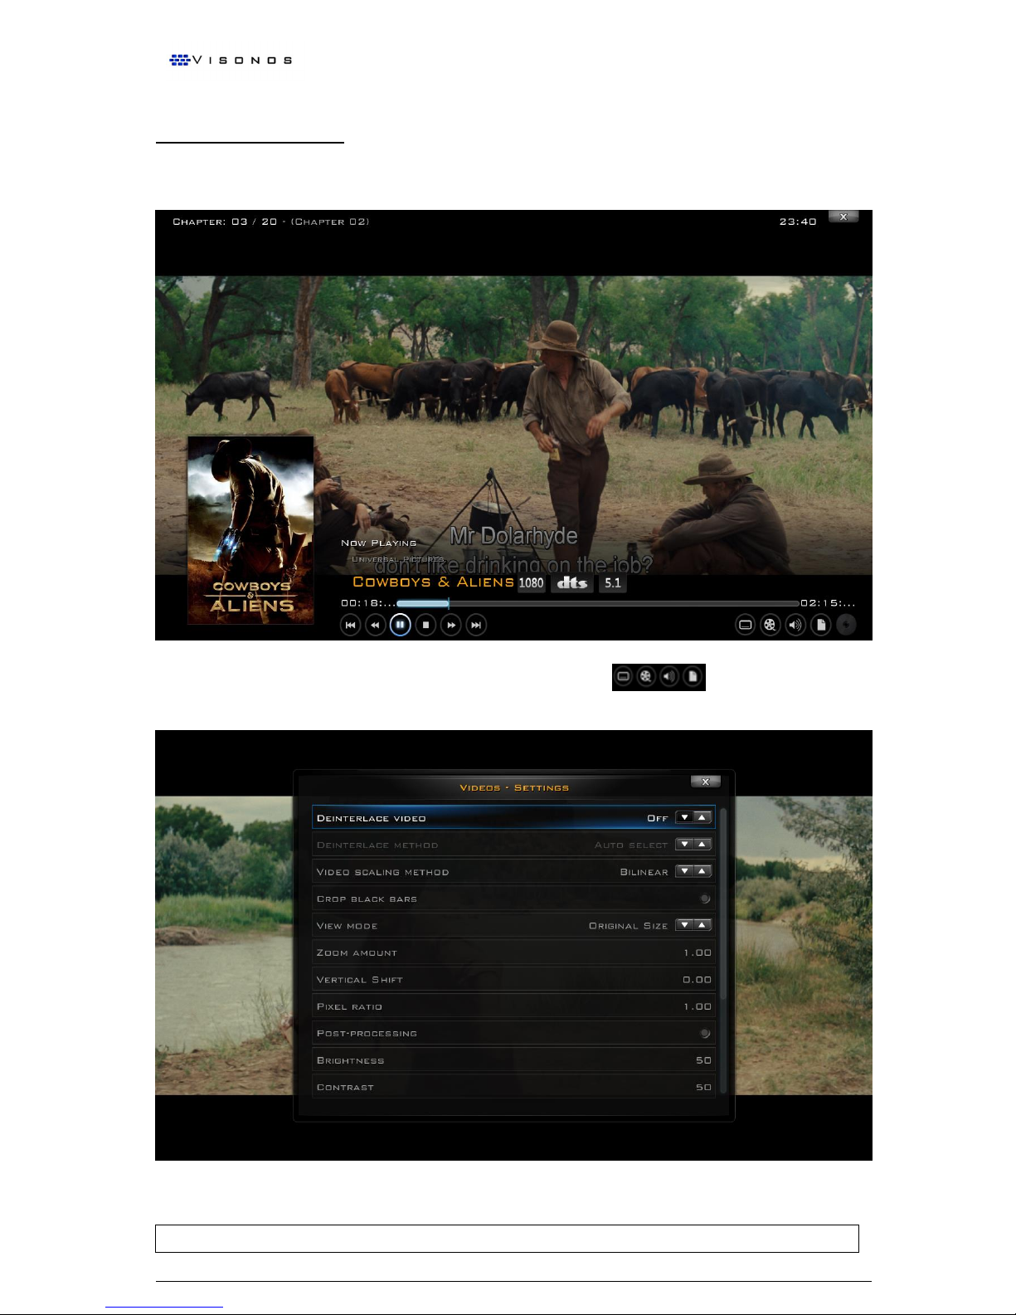Click the 'Bilinear' scaling value

[644, 872]
